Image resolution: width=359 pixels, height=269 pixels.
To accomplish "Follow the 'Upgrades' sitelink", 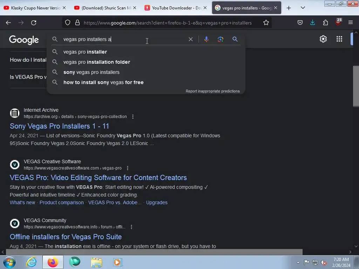I will click(157, 203).
